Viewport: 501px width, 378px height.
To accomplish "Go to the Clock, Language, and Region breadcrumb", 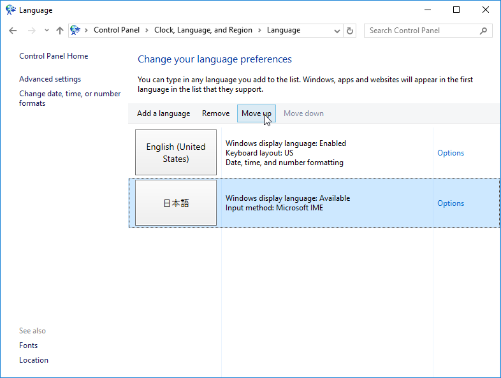I will 203,31.
